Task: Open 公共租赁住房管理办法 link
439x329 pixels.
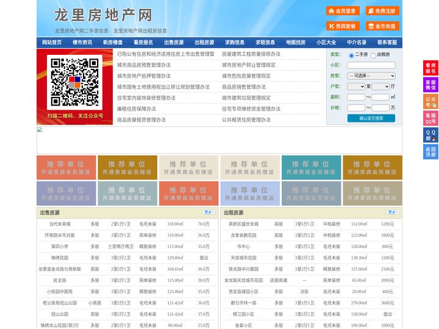Action: pyautogui.click(x=246, y=120)
